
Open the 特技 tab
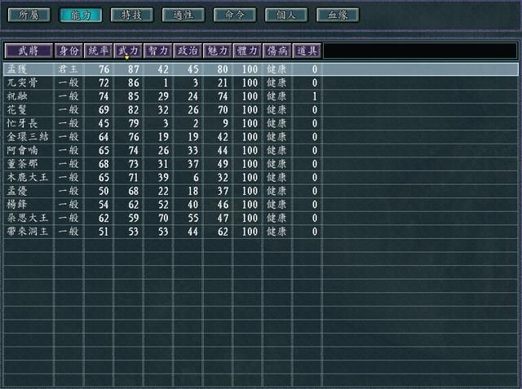(131, 15)
